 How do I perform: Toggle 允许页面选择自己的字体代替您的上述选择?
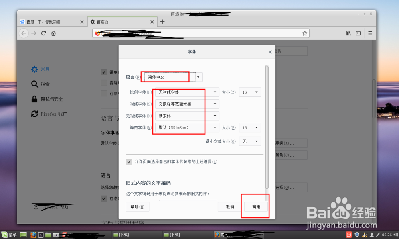[129, 162]
